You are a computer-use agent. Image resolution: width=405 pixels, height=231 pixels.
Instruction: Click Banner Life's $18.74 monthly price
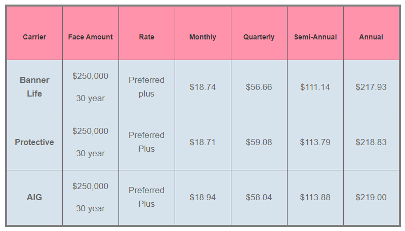202,87
